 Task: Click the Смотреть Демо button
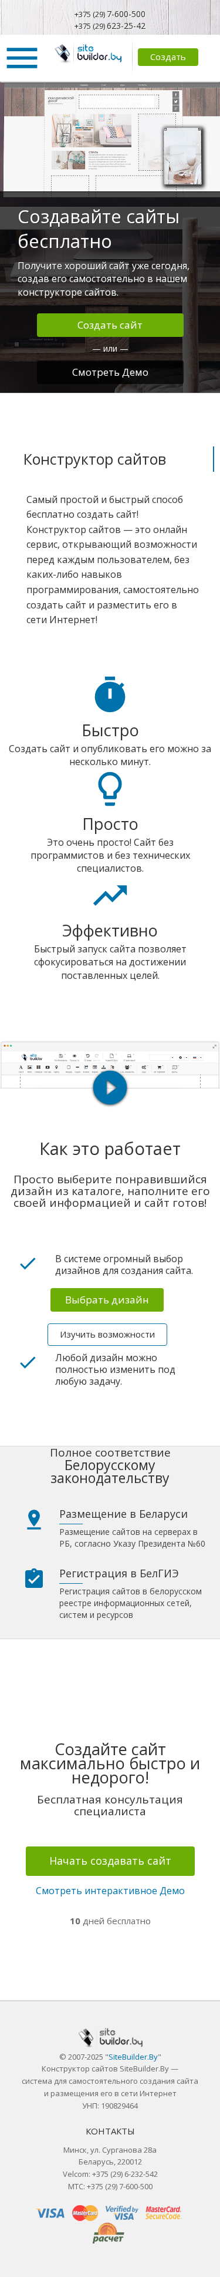[x=110, y=372]
